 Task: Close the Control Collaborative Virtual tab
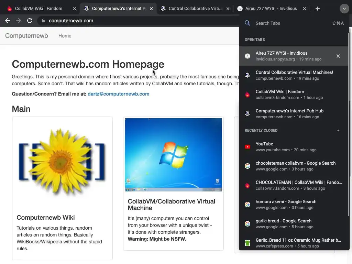(228, 9)
